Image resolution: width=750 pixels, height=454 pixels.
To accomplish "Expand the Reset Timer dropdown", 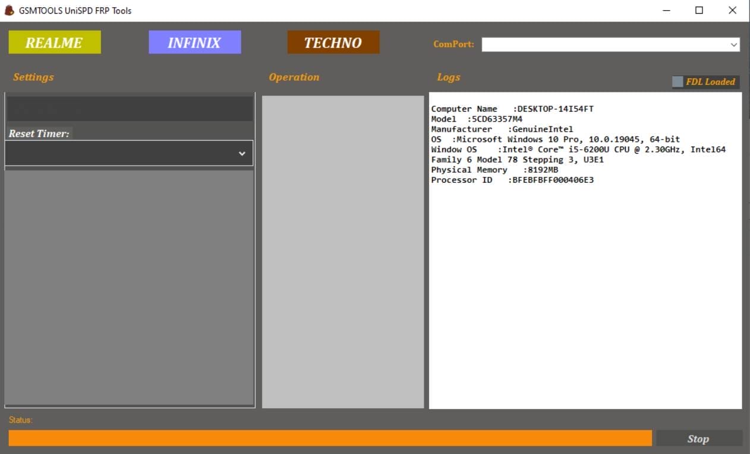I will 129,153.
